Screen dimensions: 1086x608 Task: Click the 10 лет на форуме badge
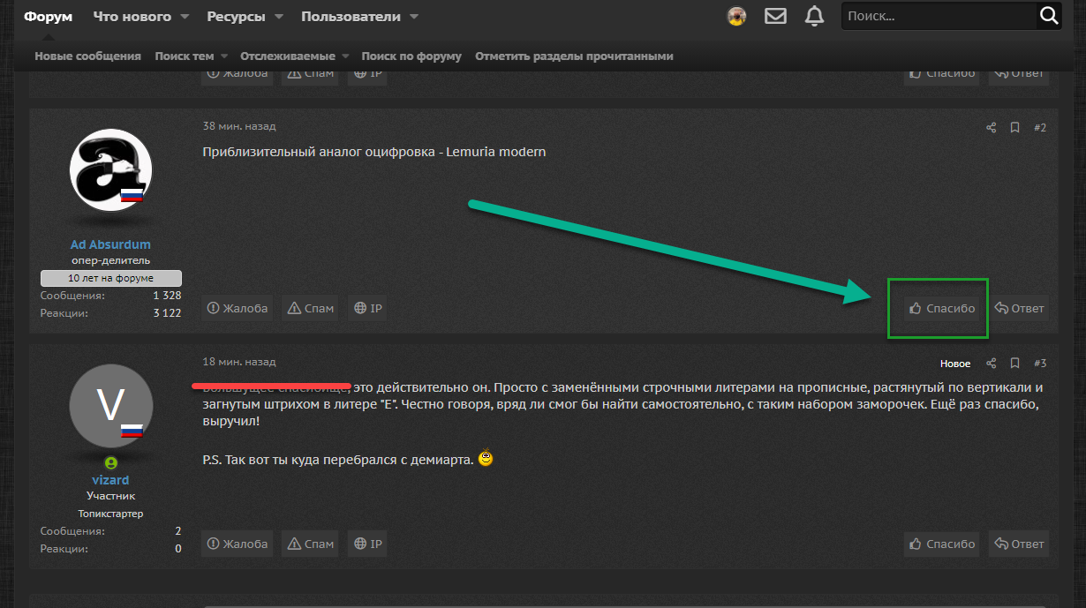coord(111,278)
